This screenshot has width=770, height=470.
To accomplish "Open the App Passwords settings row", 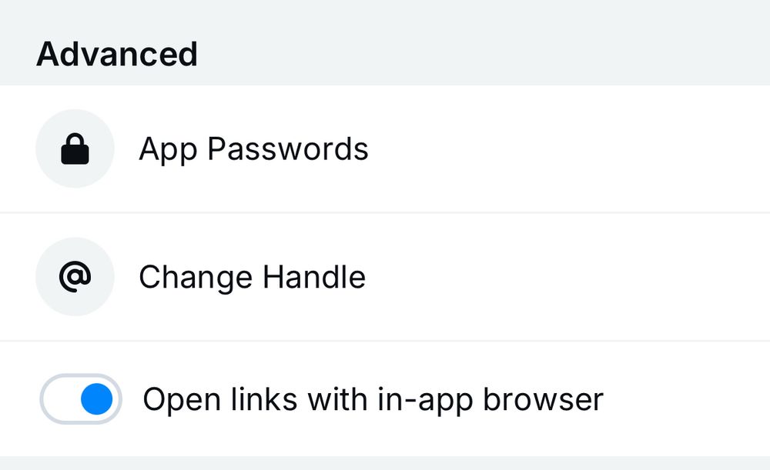I will 254,148.
